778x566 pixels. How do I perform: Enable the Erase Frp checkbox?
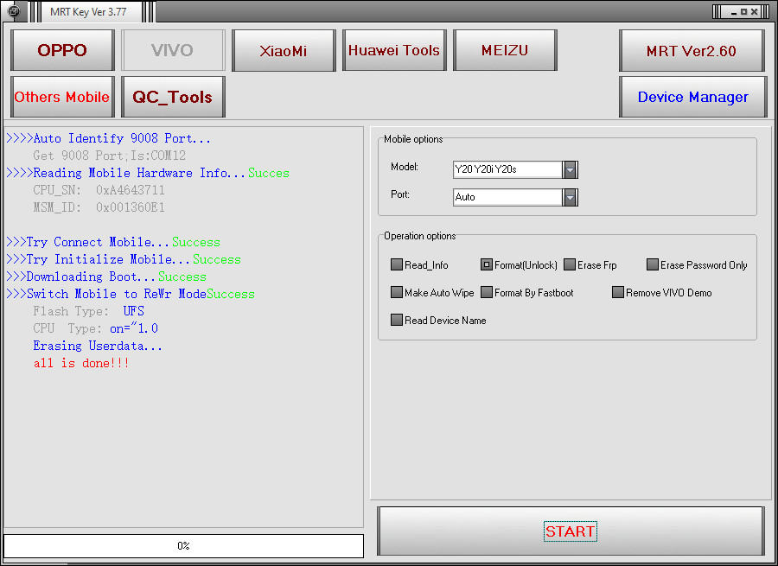pyautogui.click(x=570, y=264)
